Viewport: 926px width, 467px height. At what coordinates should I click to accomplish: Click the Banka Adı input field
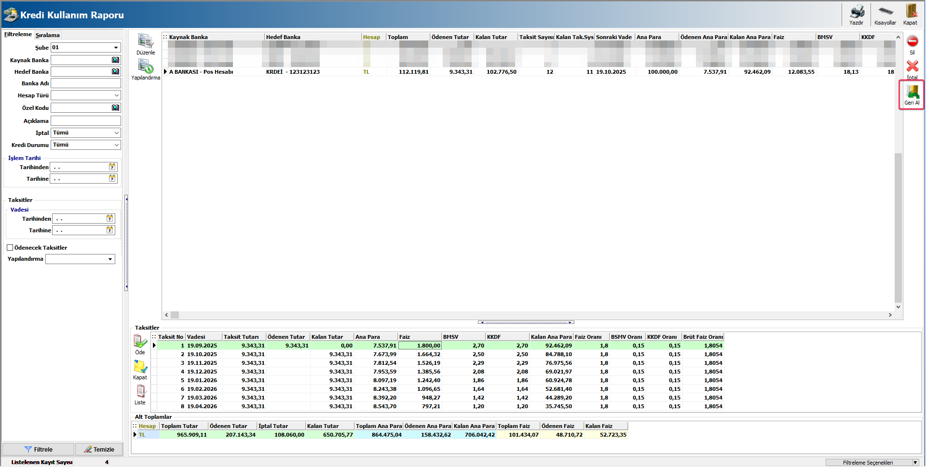click(85, 83)
